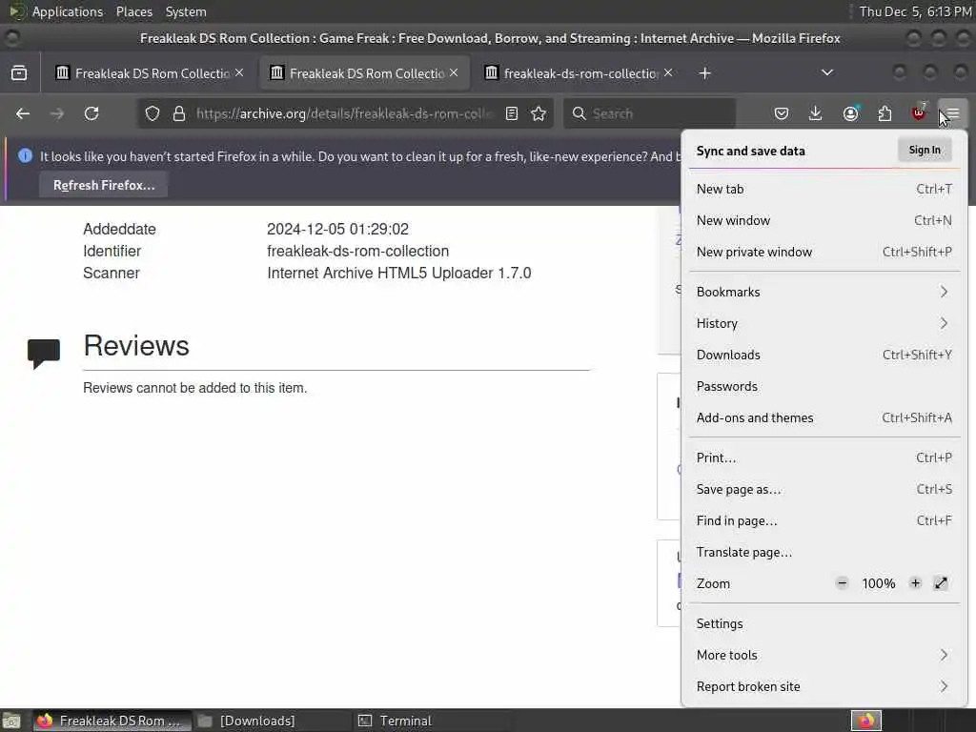The image size is (976, 732).
Task: Click into the Search box
Action: [x=650, y=114]
